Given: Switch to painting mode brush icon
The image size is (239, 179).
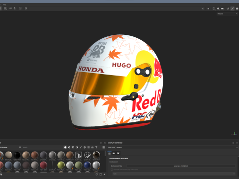Looking at the screenshot, I should 233,8.
